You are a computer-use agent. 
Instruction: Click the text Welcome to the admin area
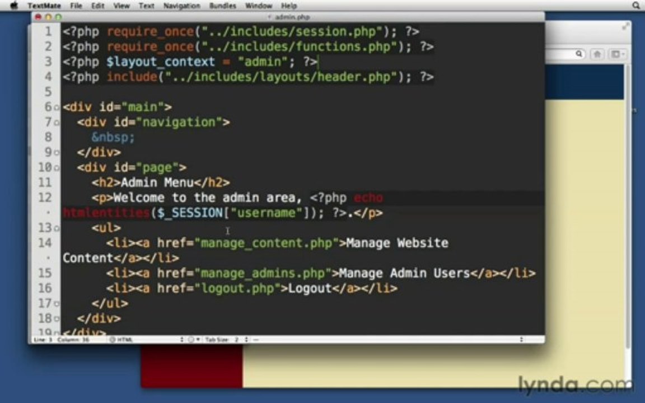point(204,198)
